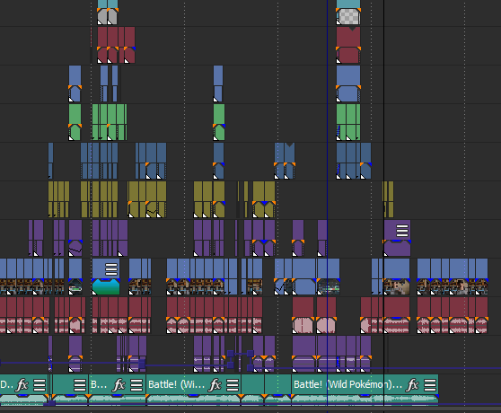Open the hamburger menu on the large purple video clip
Image resolution: width=501 pixels, height=413 pixels.
pyautogui.click(x=402, y=231)
